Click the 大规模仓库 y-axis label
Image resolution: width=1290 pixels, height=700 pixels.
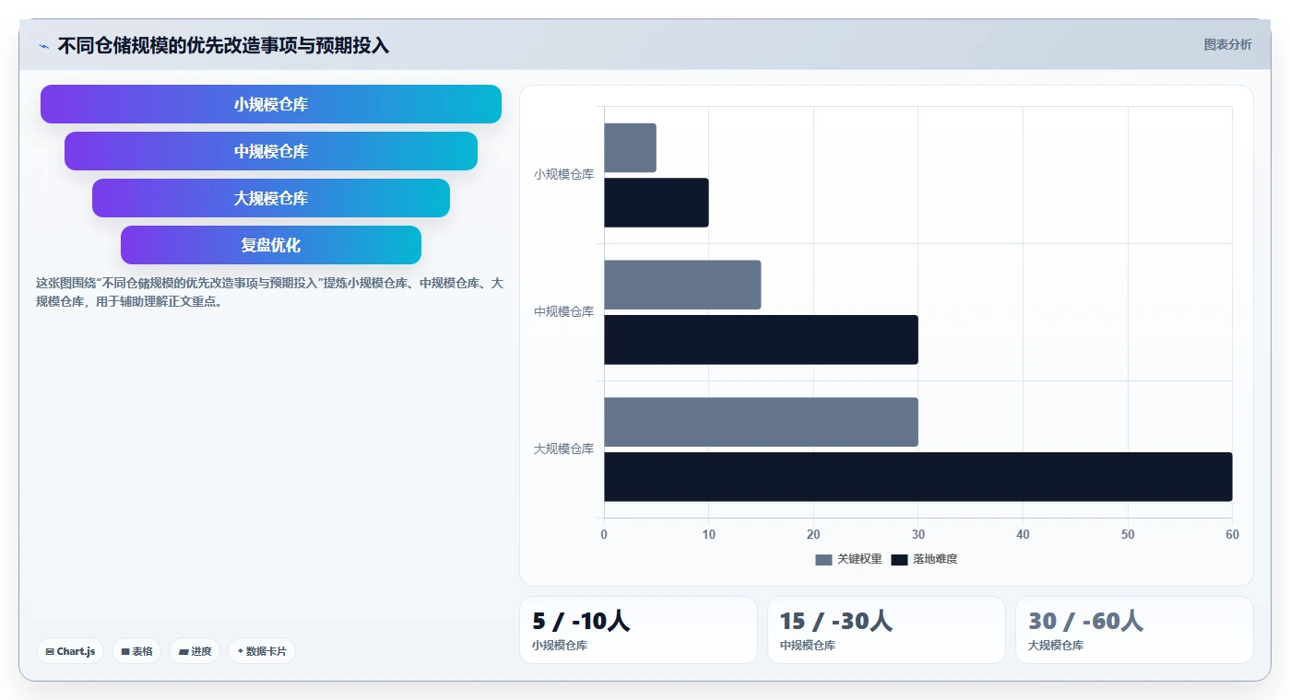[563, 449]
